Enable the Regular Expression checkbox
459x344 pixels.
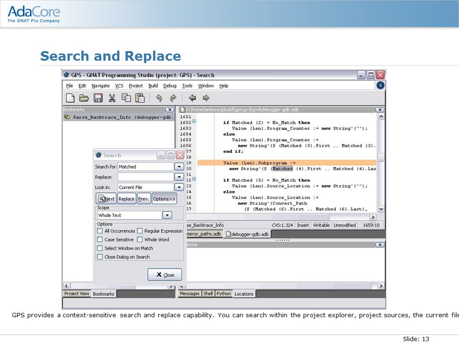[x=140, y=231]
